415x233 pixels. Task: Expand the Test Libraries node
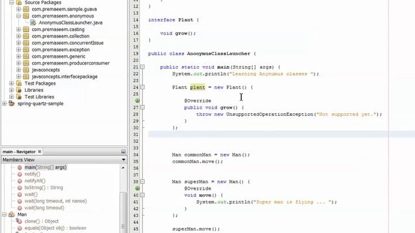(12, 96)
